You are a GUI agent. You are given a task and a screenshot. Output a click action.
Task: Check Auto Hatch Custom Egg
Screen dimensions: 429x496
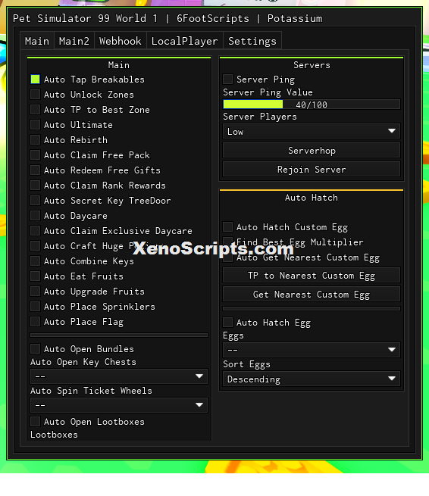227,227
